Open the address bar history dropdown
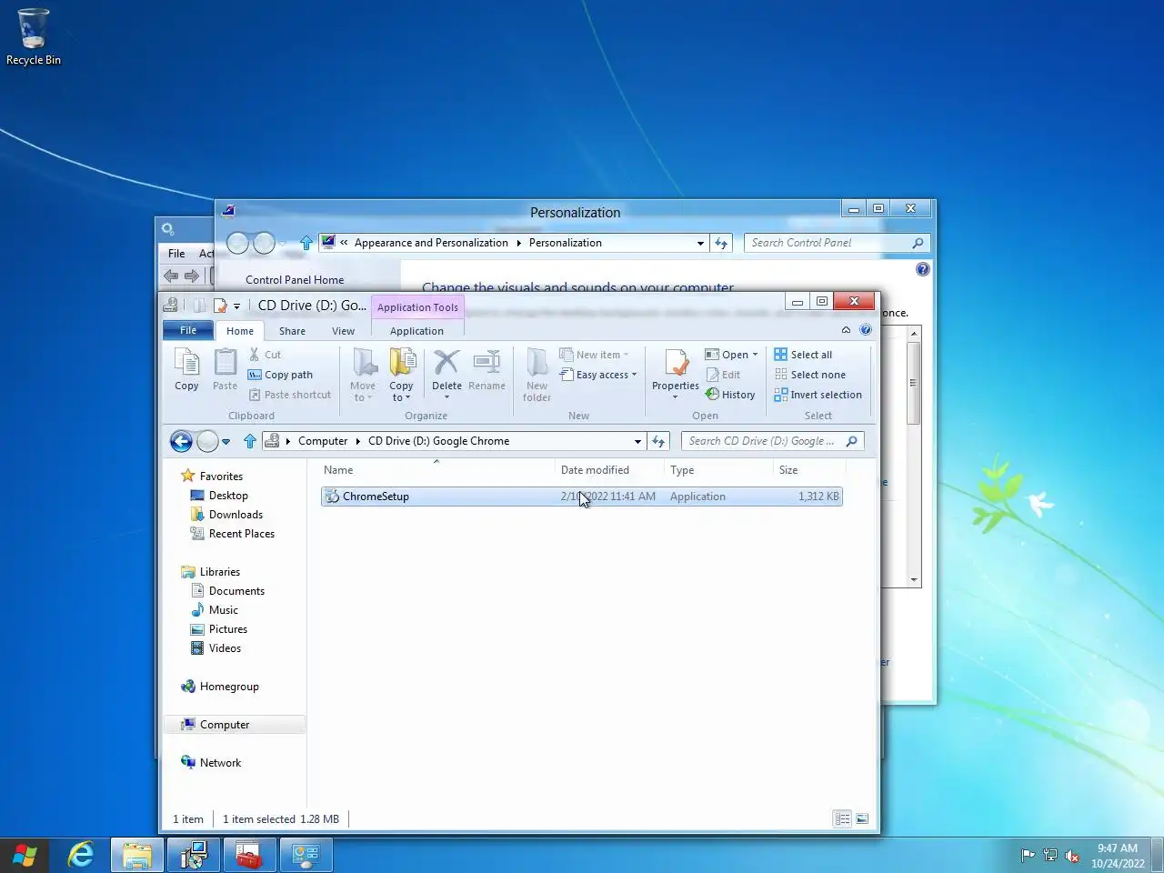 point(637,441)
